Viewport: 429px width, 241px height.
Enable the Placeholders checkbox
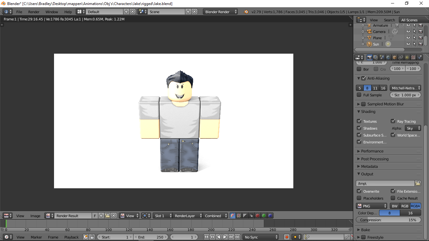click(x=359, y=198)
